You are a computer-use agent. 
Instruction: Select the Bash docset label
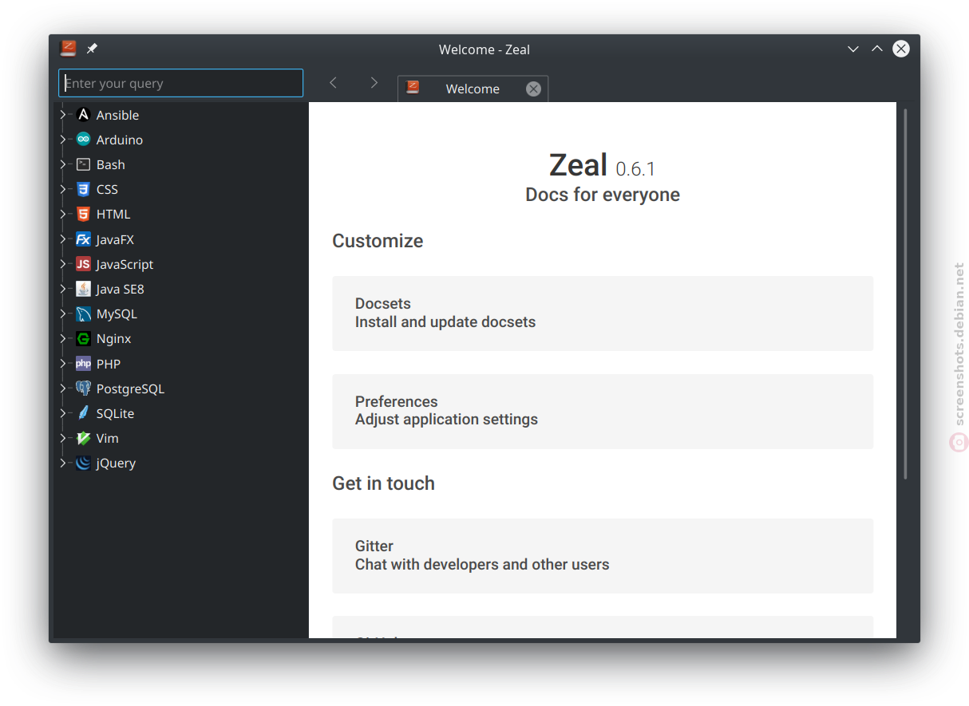point(111,164)
